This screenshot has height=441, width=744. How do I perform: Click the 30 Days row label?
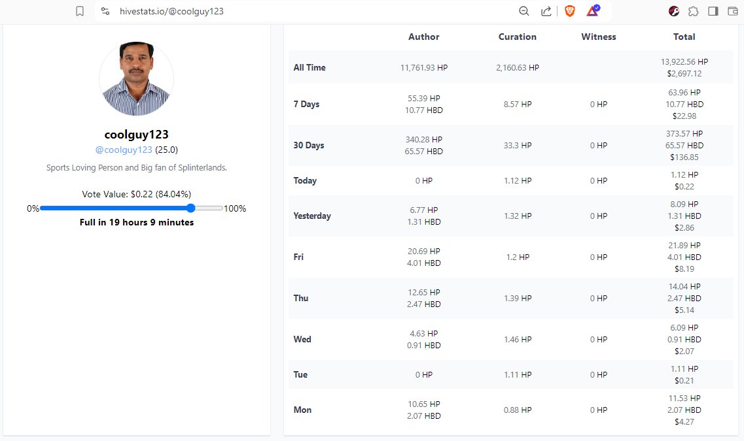pyautogui.click(x=309, y=146)
